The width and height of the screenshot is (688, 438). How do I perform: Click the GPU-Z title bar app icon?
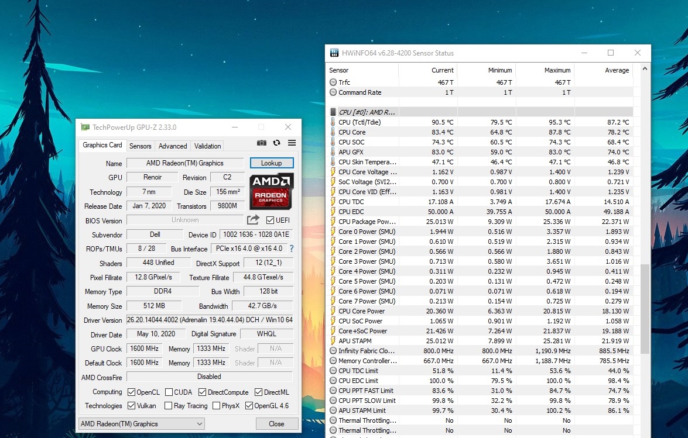(x=85, y=127)
